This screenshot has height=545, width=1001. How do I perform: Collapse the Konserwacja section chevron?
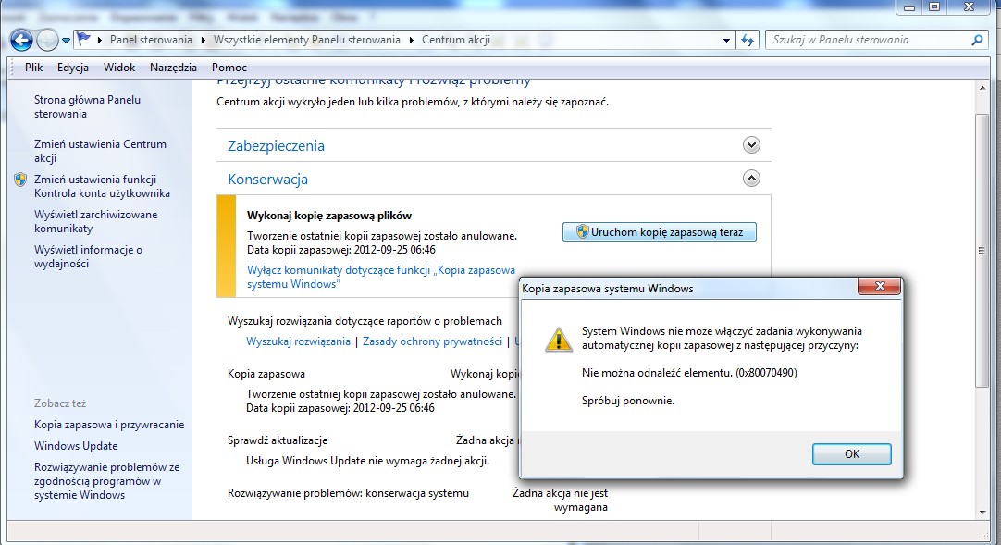(x=751, y=178)
